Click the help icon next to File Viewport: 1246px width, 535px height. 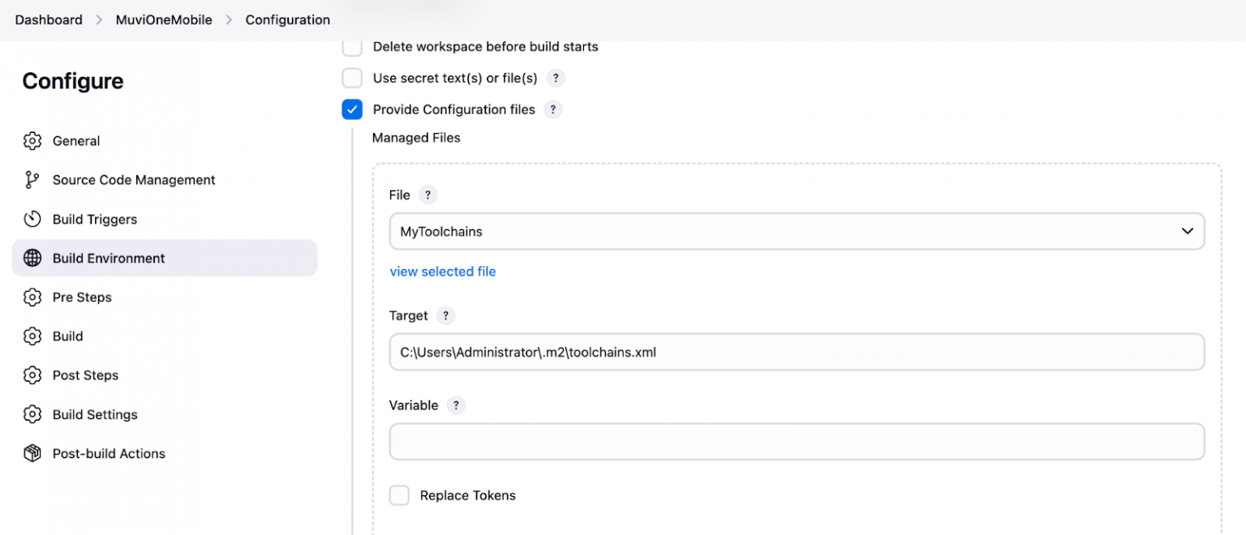coord(428,195)
